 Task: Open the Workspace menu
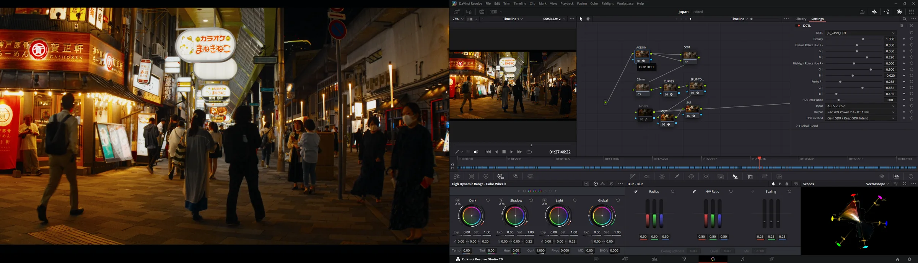click(625, 3)
